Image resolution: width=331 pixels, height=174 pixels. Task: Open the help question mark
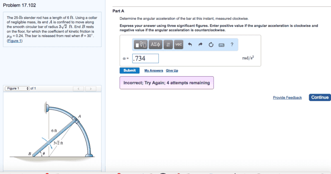[232, 45]
